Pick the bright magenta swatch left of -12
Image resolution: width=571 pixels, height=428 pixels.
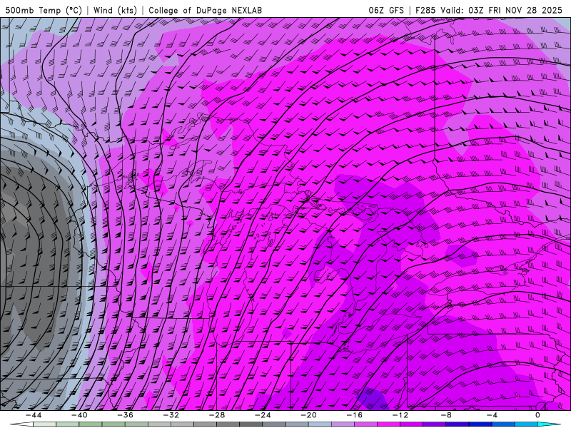pyautogui.click(x=388, y=424)
